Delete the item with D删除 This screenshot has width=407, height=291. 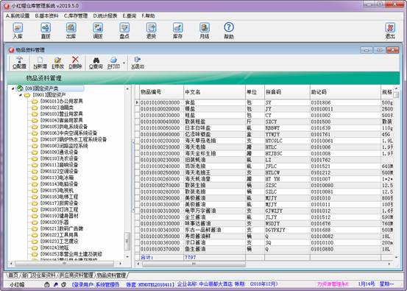coord(75,63)
